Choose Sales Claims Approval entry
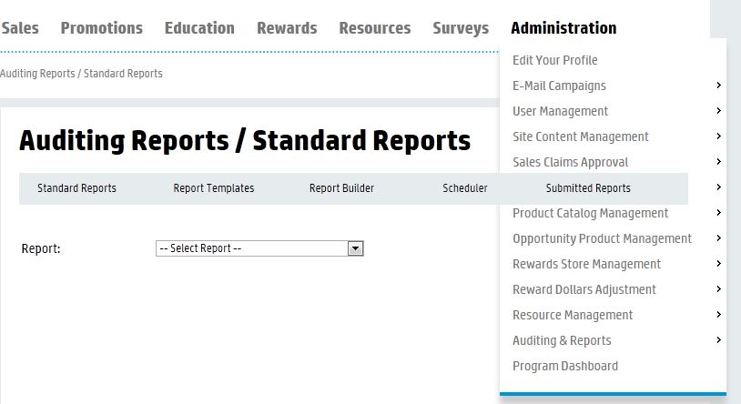This screenshot has width=741, height=404. click(x=571, y=162)
